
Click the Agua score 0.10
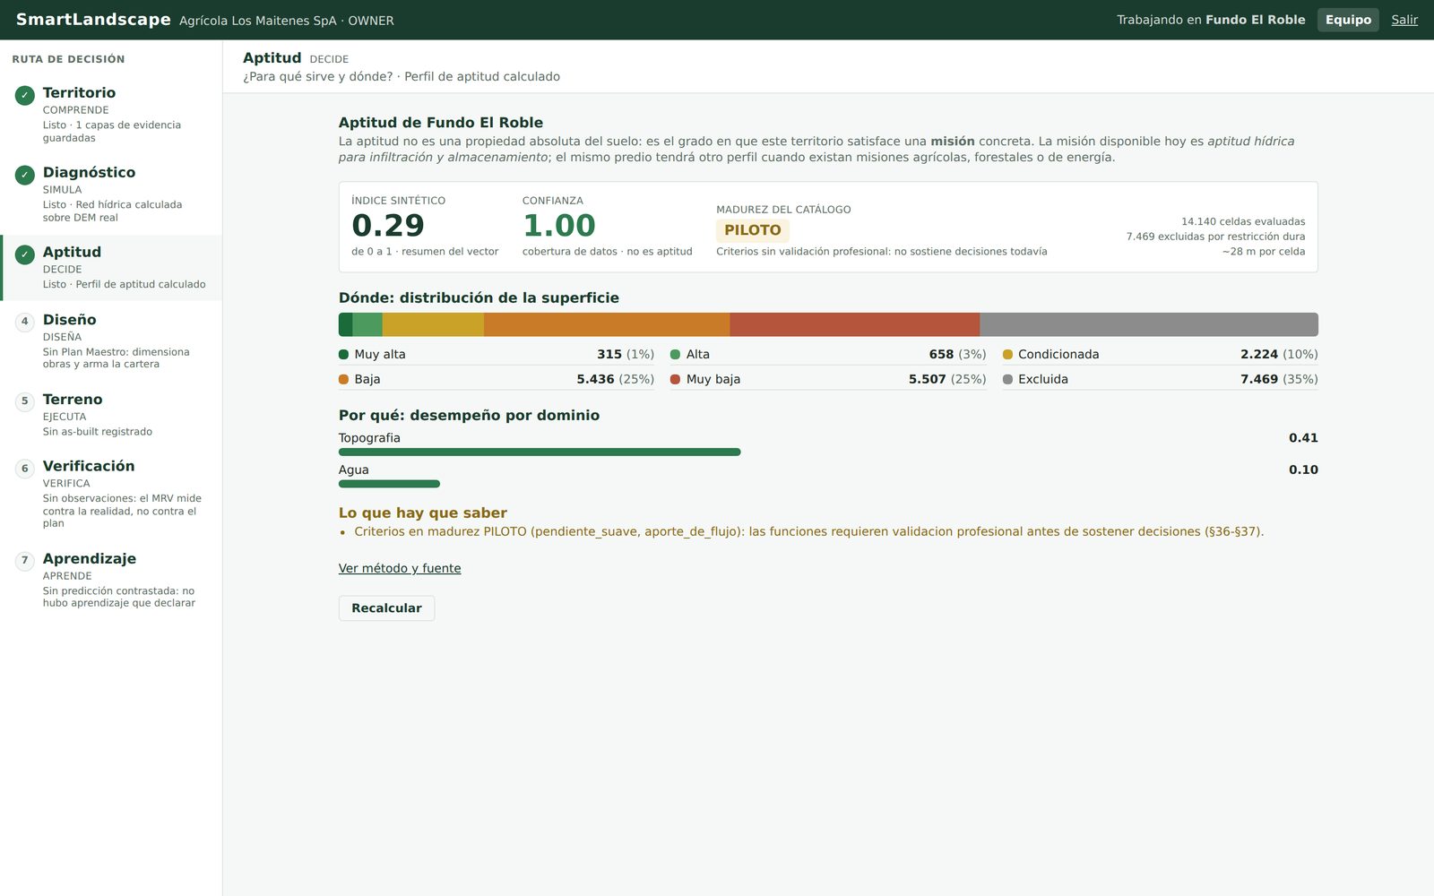click(x=1303, y=470)
